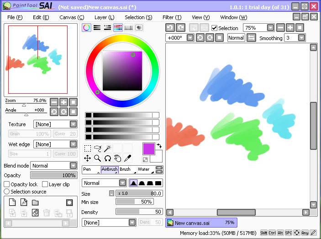The image size is (321, 239).
Task: Select the magic wand tool
Action: [107, 148]
